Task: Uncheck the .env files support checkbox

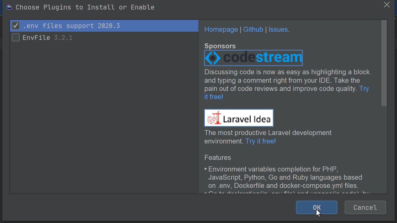Action: [x=16, y=26]
